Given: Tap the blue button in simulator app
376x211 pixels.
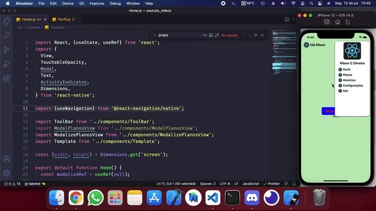Looking at the screenshot, I should click(328, 111).
